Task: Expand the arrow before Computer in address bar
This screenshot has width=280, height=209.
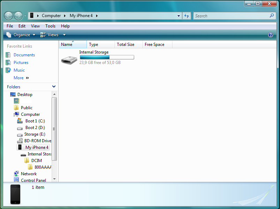Action: click(38, 16)
